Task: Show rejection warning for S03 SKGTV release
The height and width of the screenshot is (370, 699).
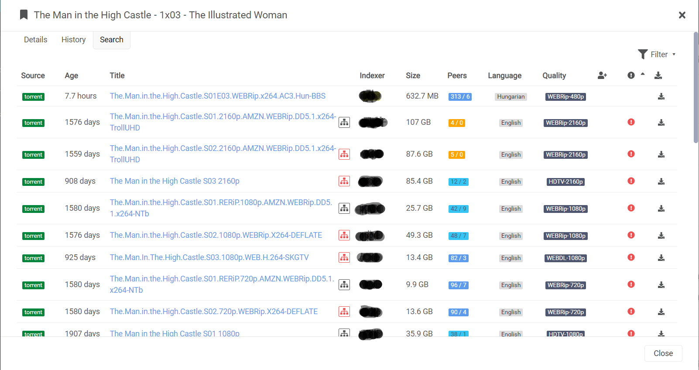Action: (x=631, y=257)
